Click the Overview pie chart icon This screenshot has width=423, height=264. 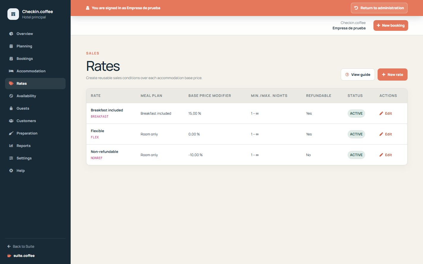click(x=11, y=34)
